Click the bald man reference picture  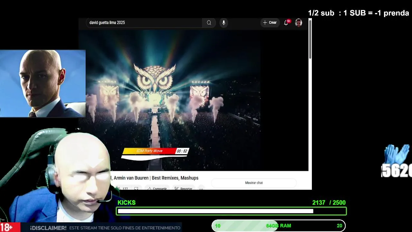[x=43, y=83]
